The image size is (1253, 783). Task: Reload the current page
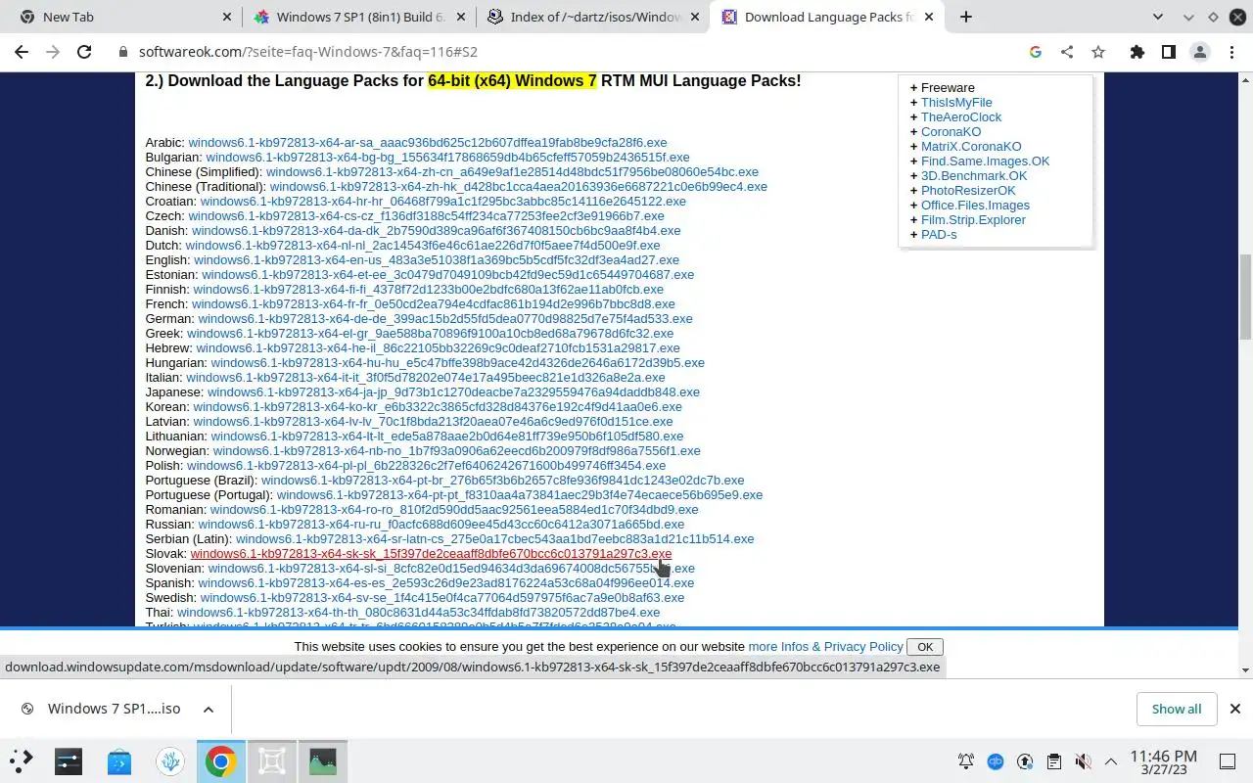click(84, 52)
